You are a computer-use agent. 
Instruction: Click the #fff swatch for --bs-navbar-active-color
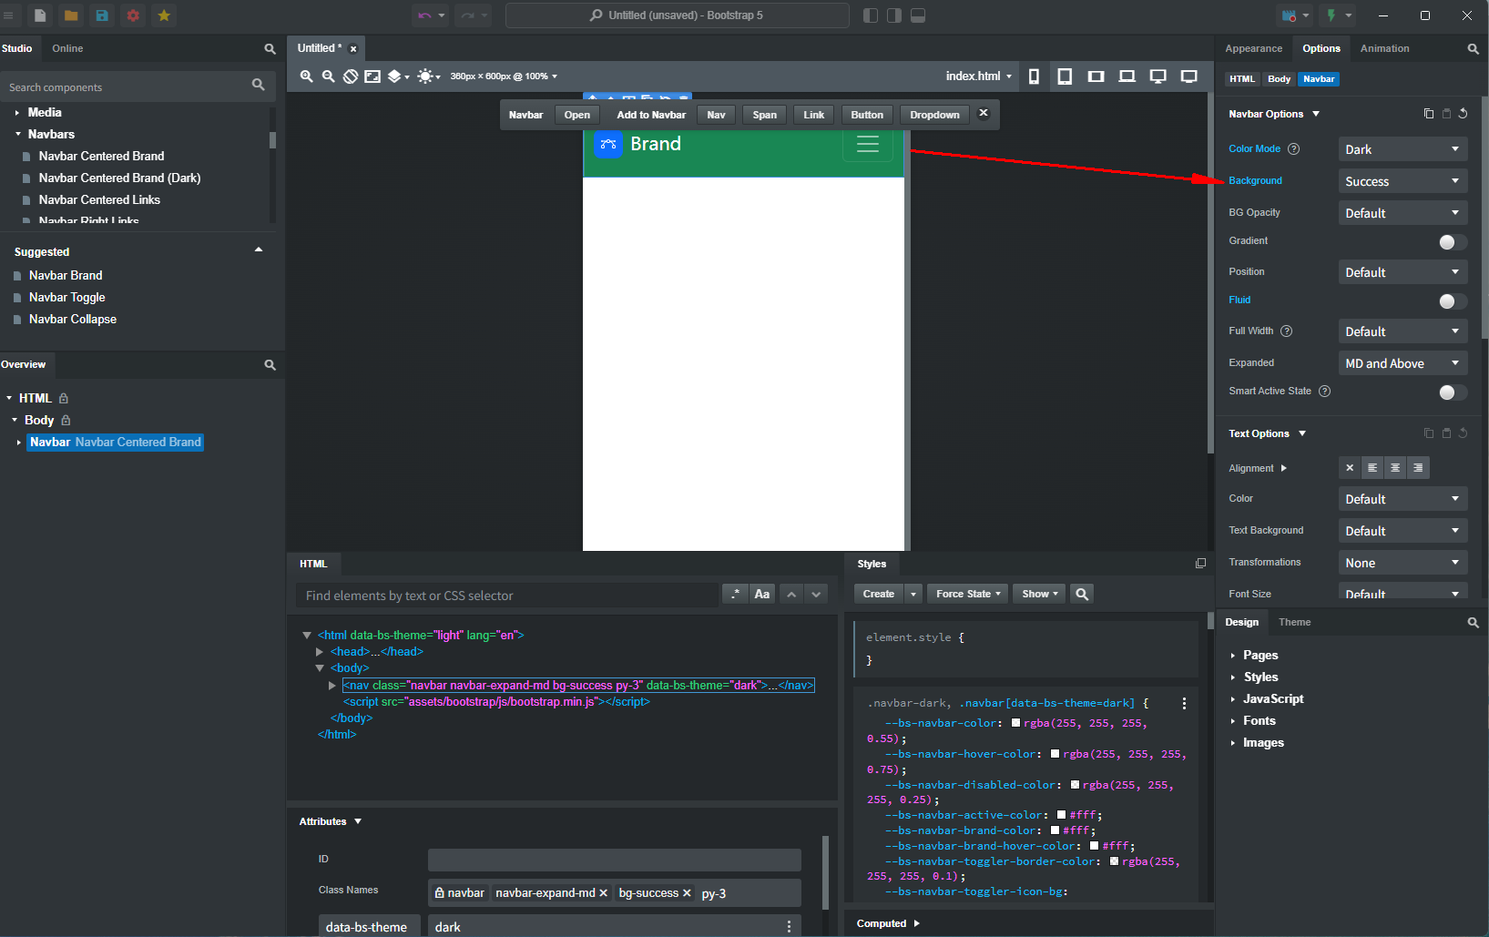(1061, 815)
